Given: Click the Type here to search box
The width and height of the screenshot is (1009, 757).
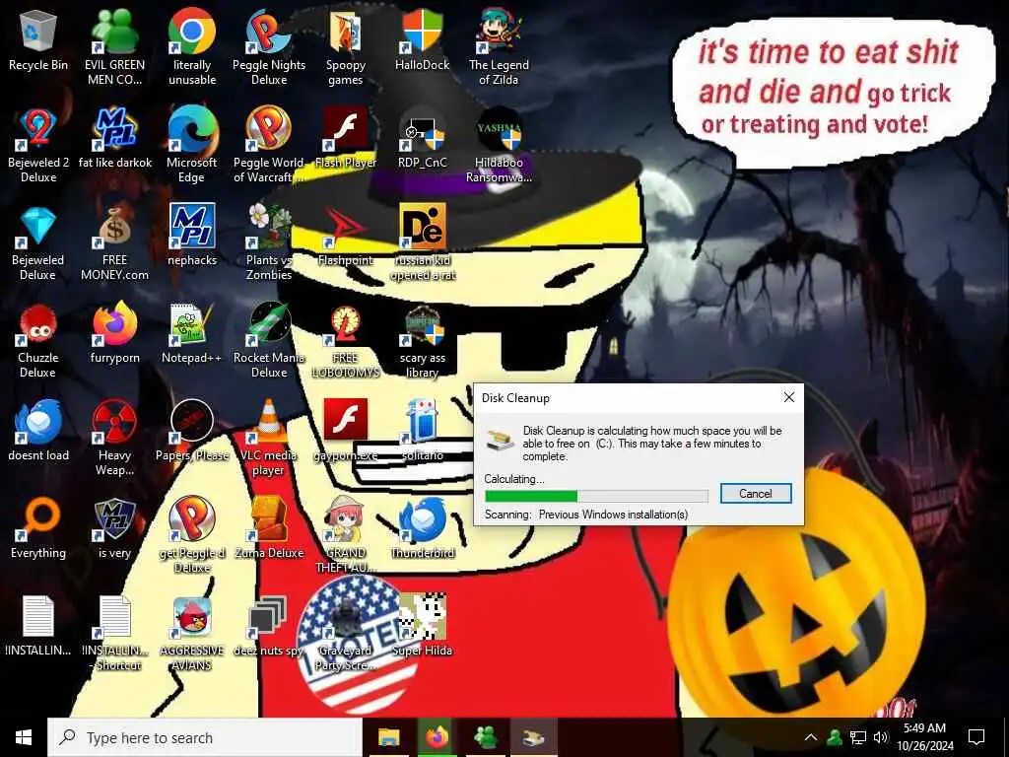Looking at the screenshot, I should tap(205, 737).
